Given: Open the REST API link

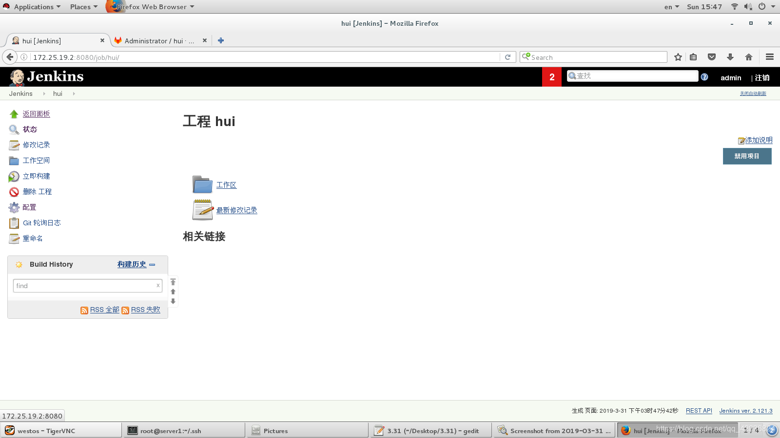Looking at the screenshot, I should pos(699,411).
